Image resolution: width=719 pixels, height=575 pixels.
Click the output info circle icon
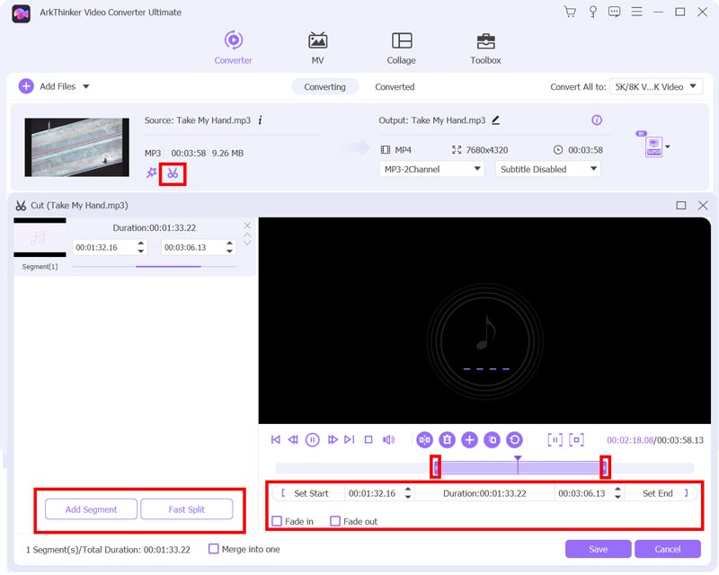pos(597,120)
